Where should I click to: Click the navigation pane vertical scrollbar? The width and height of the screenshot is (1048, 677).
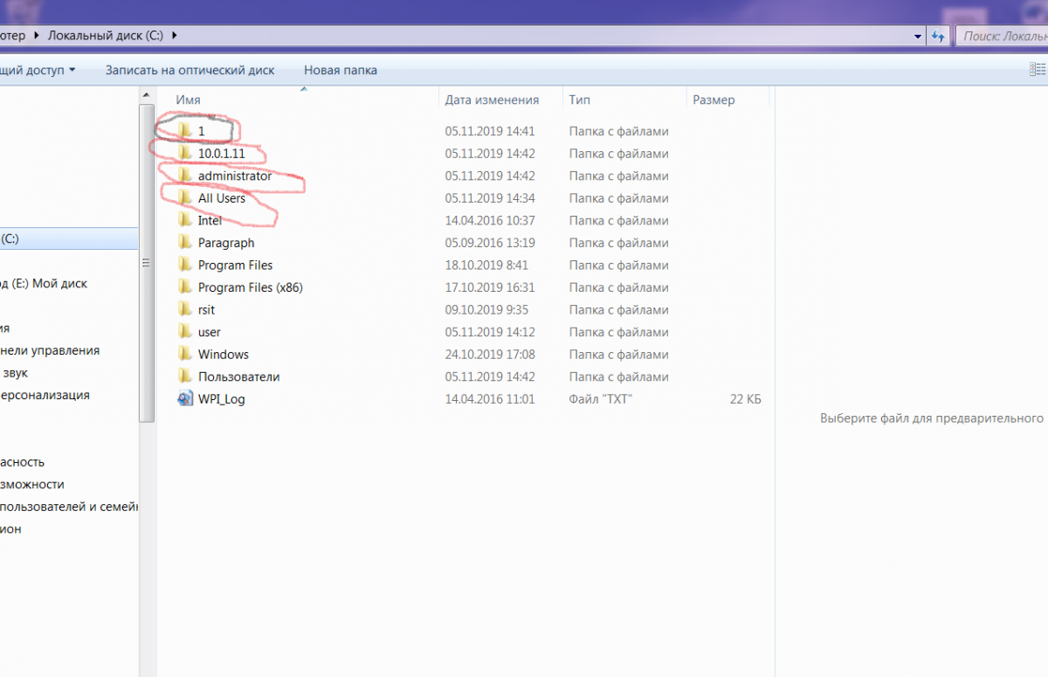[148, 262]
